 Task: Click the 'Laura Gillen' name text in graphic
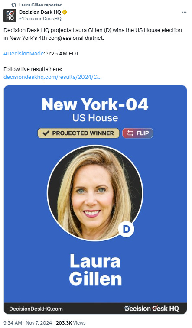coord(95,270)
